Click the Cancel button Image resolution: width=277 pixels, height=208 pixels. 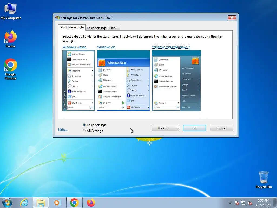click(221, 128)
